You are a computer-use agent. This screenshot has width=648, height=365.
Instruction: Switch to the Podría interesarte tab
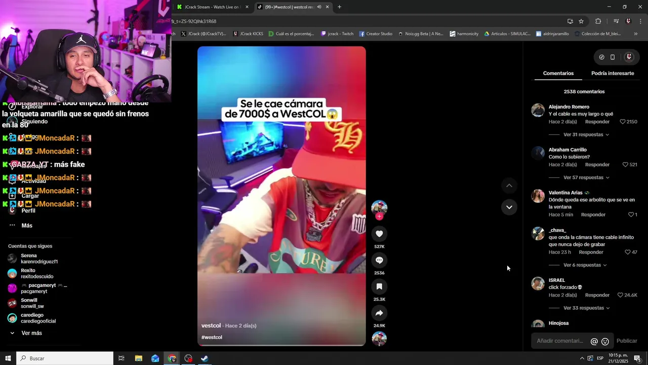click(613, 74)
